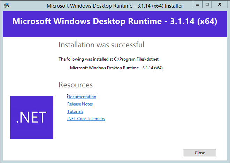The width and height of the screenshot is (230, 164).
Task: Click the installer icon in title bar
Action: [x=7, y=6]
